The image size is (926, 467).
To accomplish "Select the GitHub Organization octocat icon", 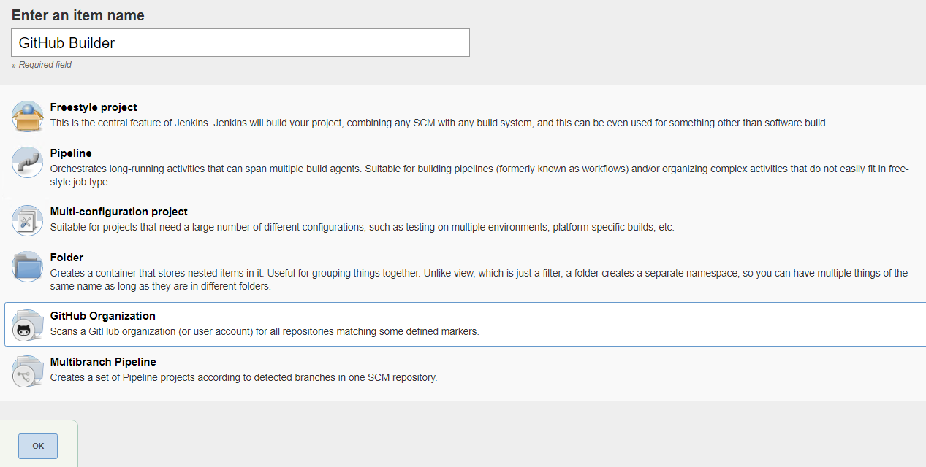I will (x=27, y=325).
